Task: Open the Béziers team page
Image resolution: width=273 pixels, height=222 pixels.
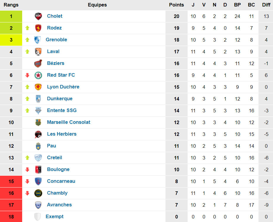Action: 56,63
